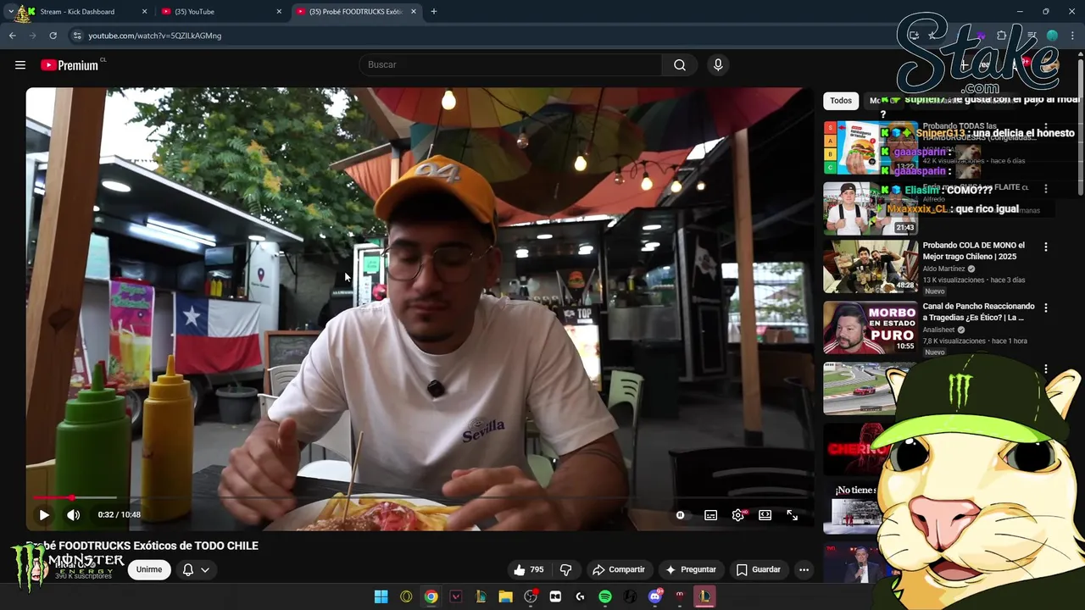Viewport: 1085px width, 610px height.
Task: Save video with the Guardar button
Action: pos(759,569)
